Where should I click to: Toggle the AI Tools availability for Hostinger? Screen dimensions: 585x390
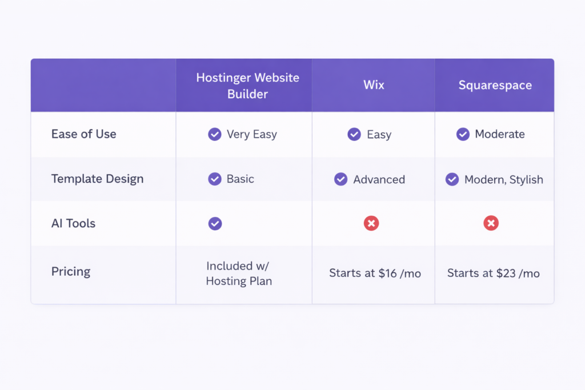(x=215, y=223)
